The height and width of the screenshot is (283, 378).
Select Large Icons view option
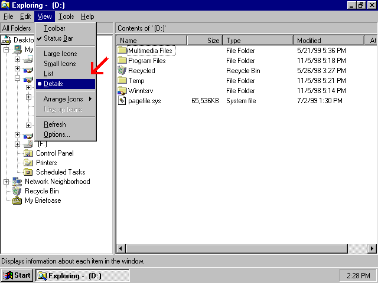tap(66, 54)
